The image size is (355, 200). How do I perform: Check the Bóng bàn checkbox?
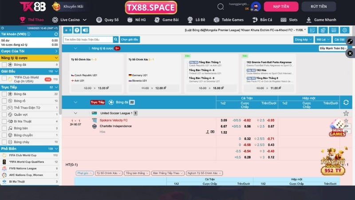coord(4,128)
